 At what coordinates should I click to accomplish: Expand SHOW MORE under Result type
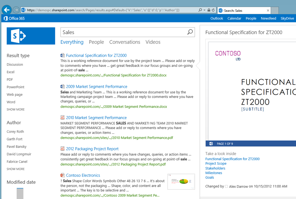click(16, 109)
